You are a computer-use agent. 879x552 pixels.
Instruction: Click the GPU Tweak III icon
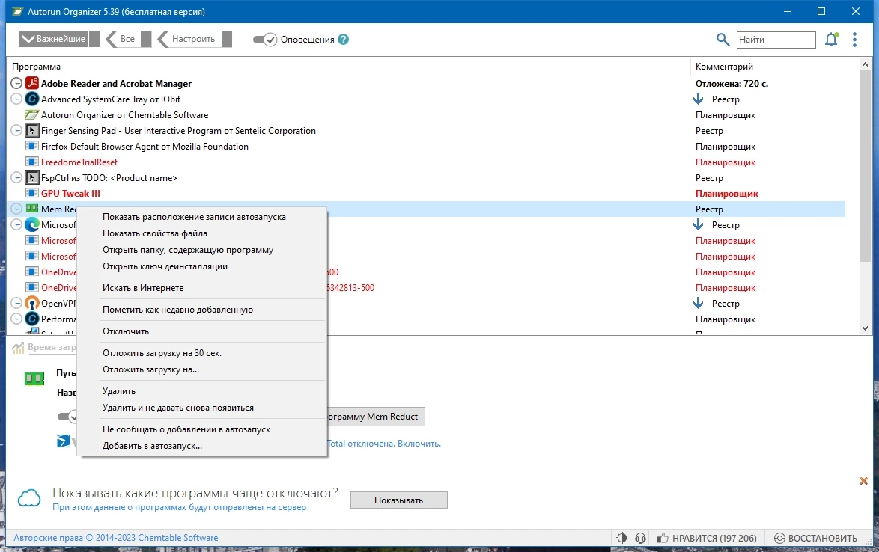(x=32, y=193)
